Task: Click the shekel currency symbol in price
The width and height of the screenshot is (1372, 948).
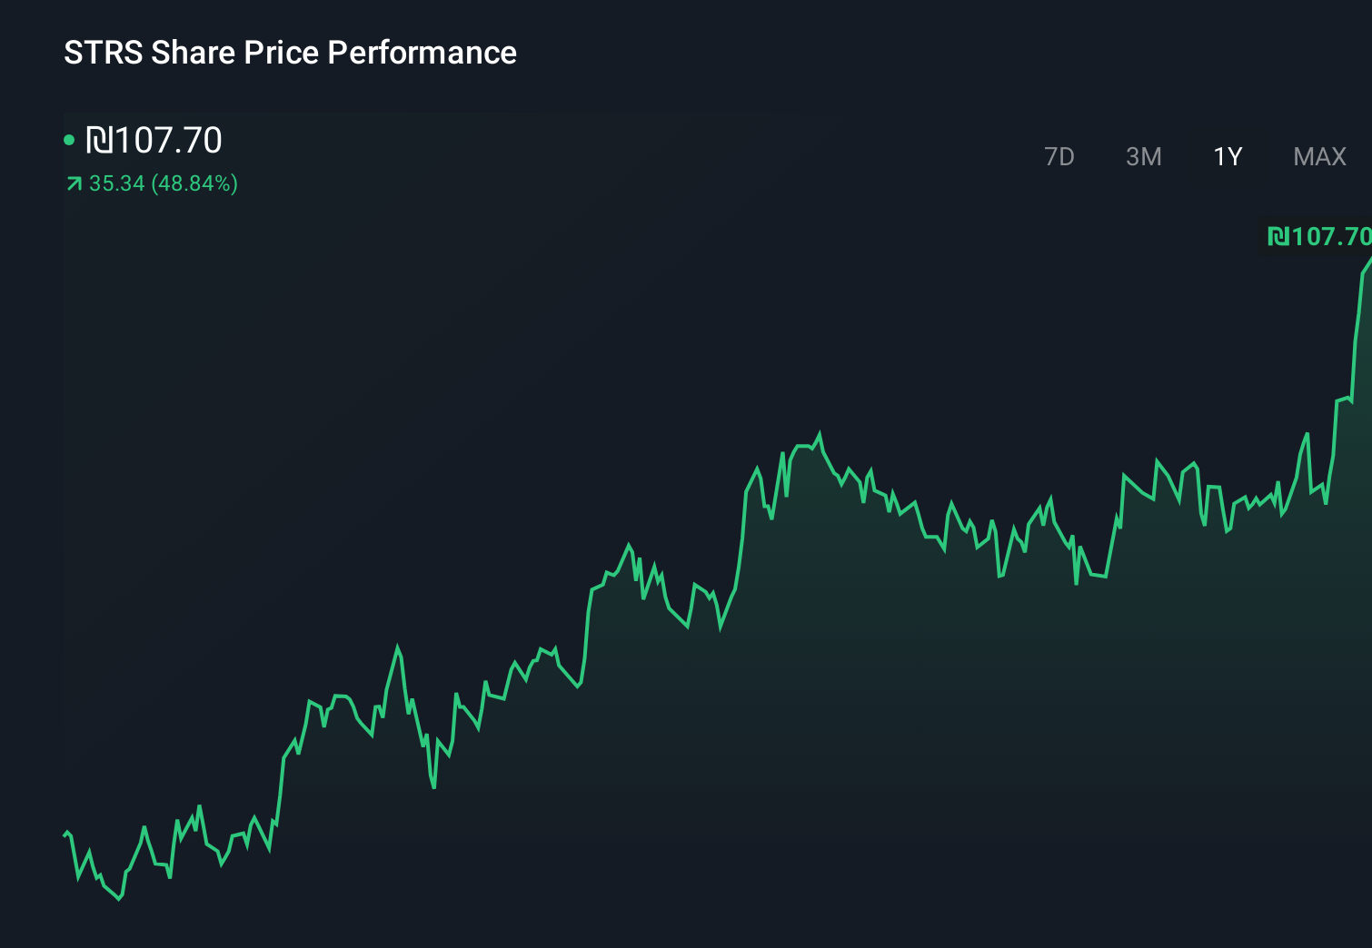Action: click(x=103, y=140)
